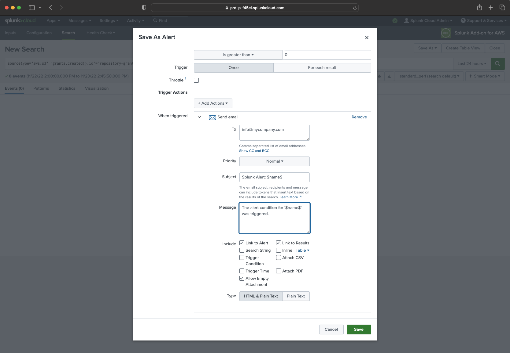This screenshot has width=510, height=353.
Task: Select HTML & Plain Text email type
Action: tap(261, 296)
